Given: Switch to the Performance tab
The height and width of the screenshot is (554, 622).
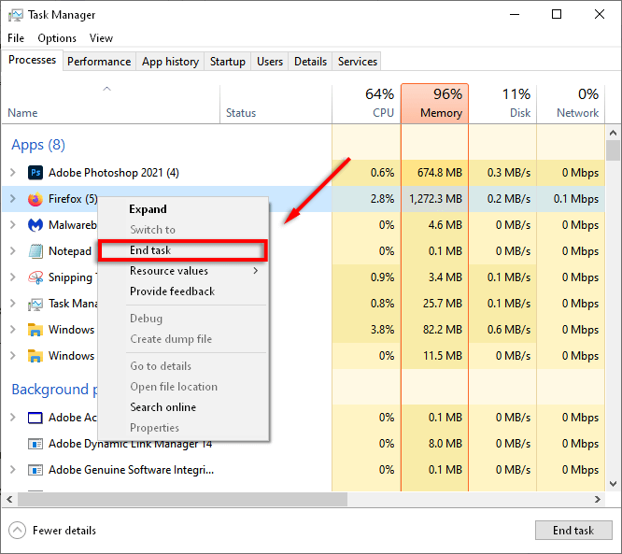Looking at the screenshot, I should (99, 62).
